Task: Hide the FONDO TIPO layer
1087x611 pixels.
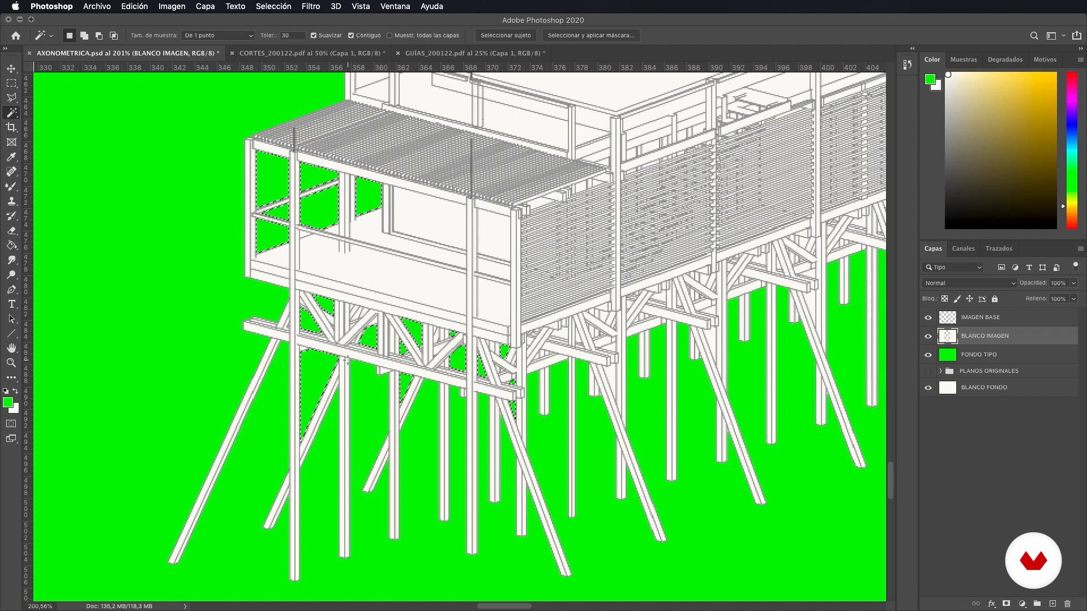Action: point(928,355)
